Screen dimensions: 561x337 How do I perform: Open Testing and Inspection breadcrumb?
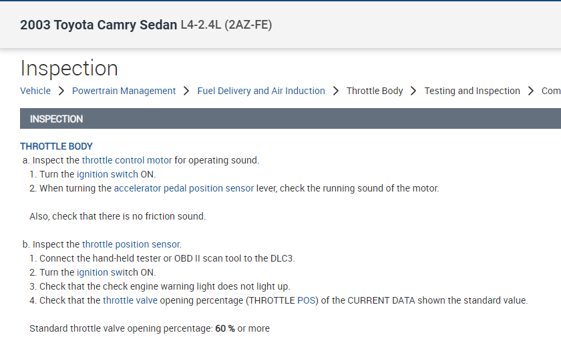[472, 91]
